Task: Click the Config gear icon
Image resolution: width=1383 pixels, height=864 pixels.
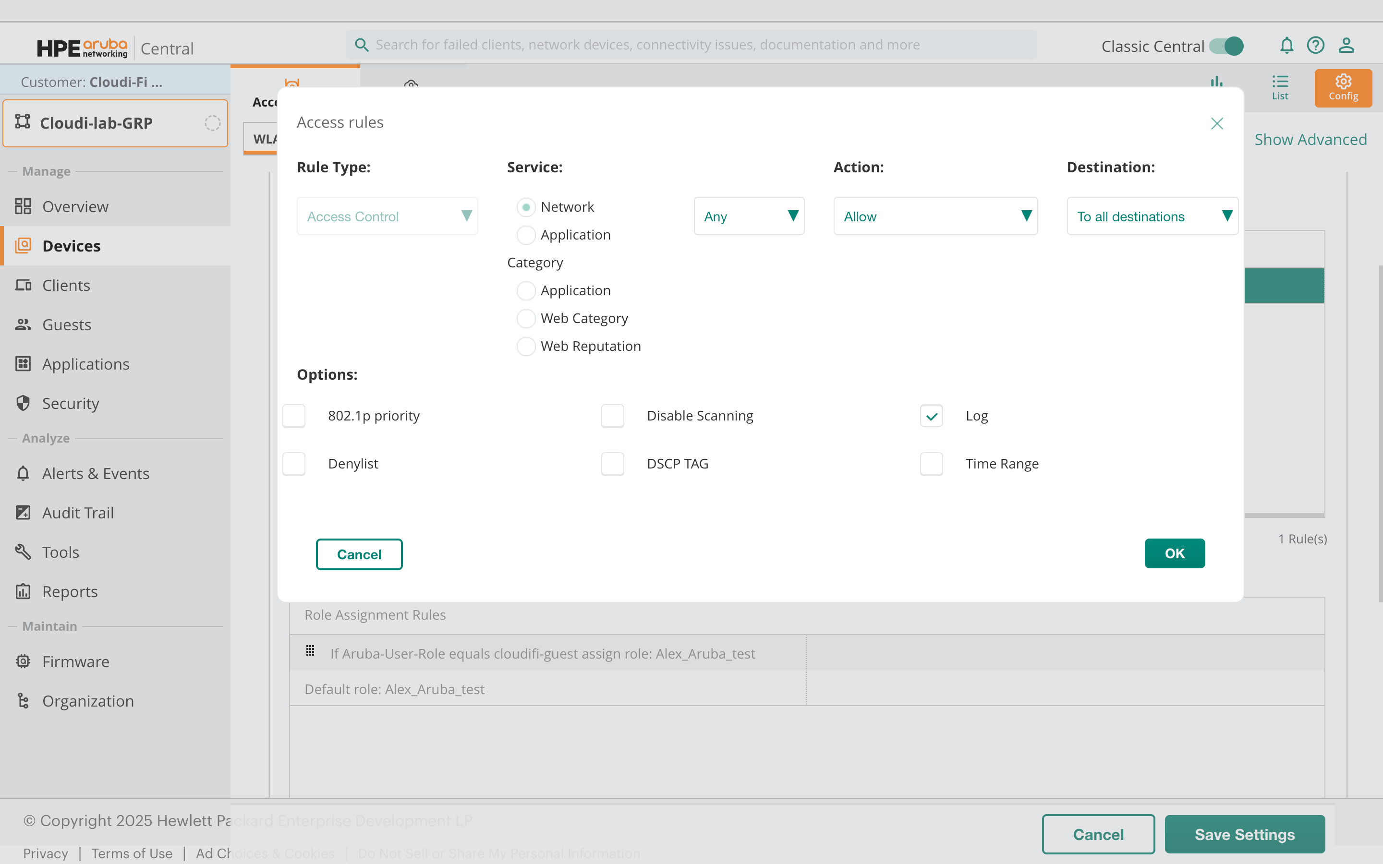Action: [1343, 88]
